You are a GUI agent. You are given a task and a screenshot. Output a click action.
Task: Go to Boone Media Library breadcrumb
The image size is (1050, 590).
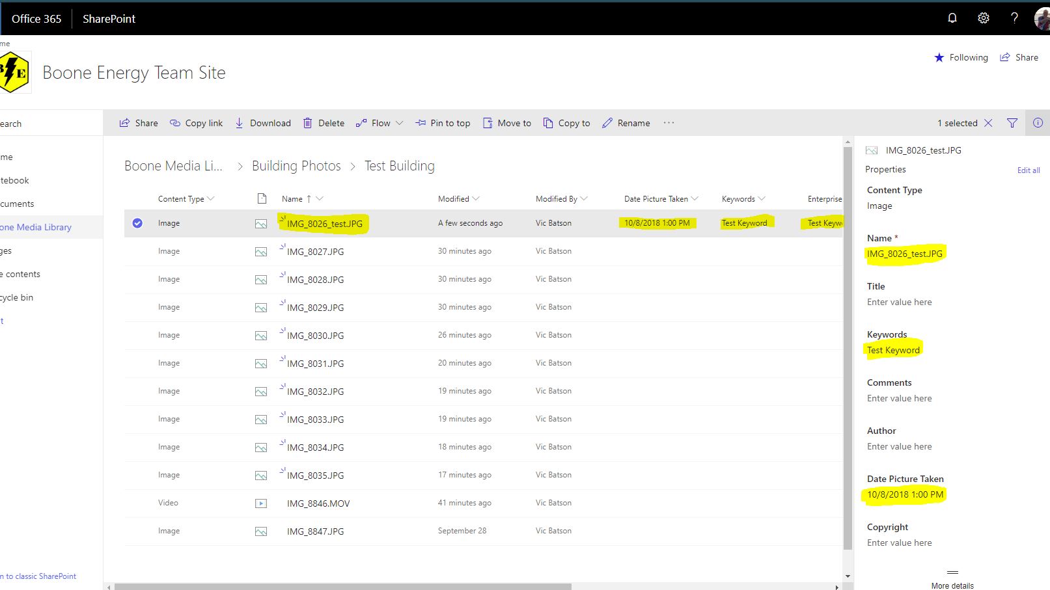click(x=174, y=166)
